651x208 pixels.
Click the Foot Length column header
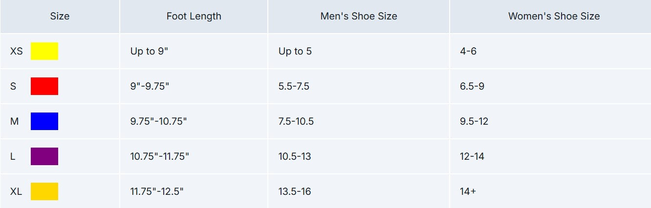pos(194,16)
